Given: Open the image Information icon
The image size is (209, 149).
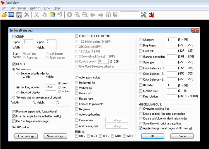Looking at the screenshot, I should pyautogui.click(x=69, y=15).
